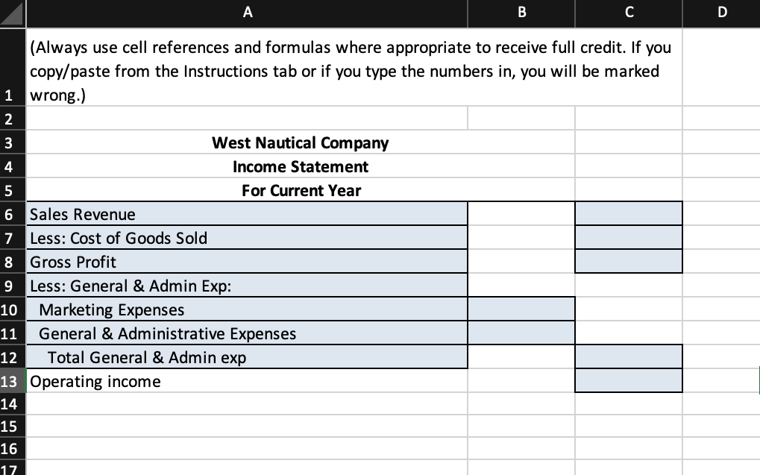760x475 pixels.
Task: Select column header D
Action: 720,13
